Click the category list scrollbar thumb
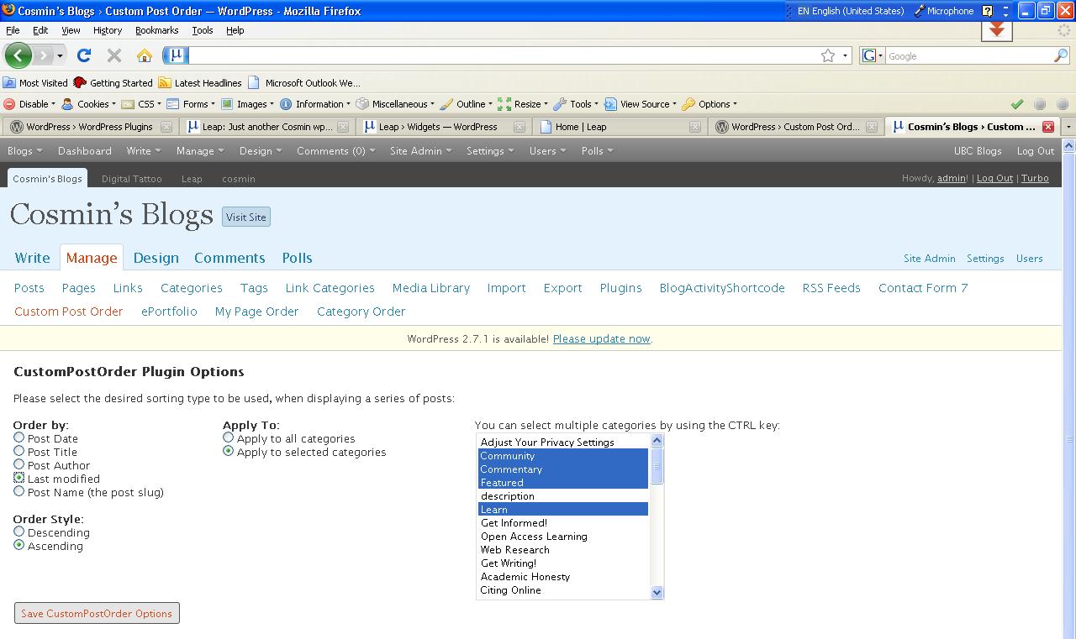This screenshot has width=1076, height=639. click(x=657, y=466)
